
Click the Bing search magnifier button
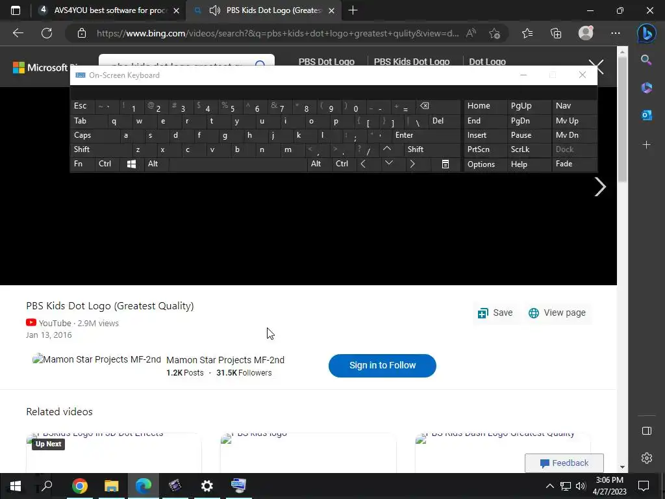[260, 64]
